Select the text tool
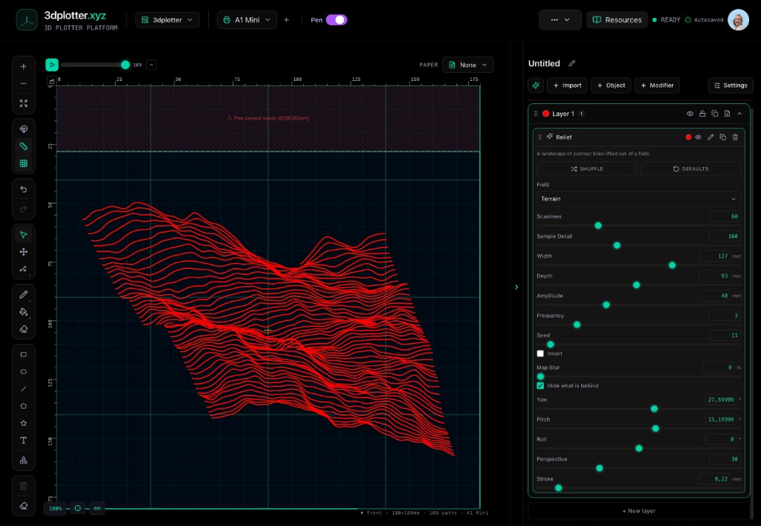Screen dimensions: 761x526 click(23, 441)
